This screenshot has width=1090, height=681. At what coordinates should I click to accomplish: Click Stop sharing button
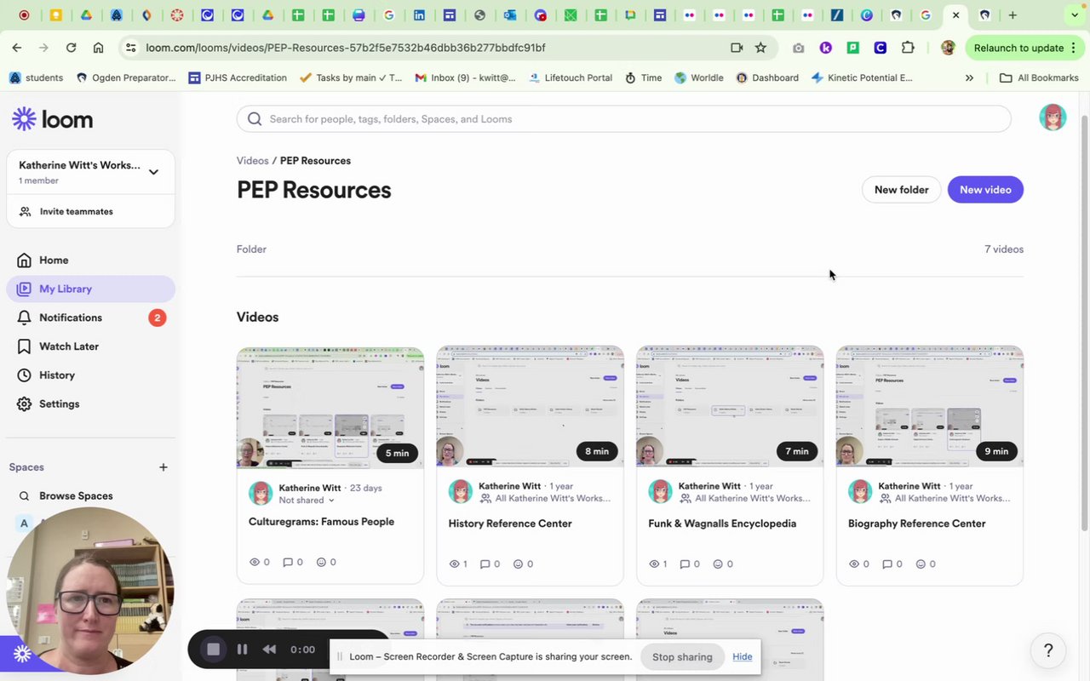click(x=682, y=656)
